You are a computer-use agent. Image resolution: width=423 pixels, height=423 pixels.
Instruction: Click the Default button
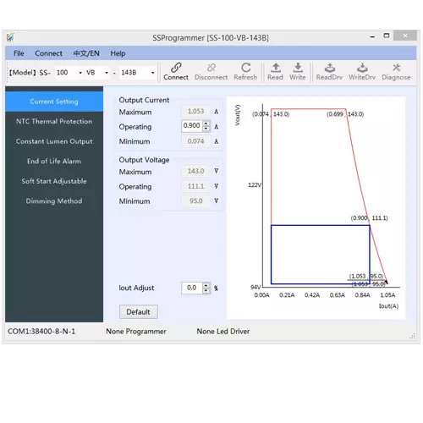(x=139, y=312)
